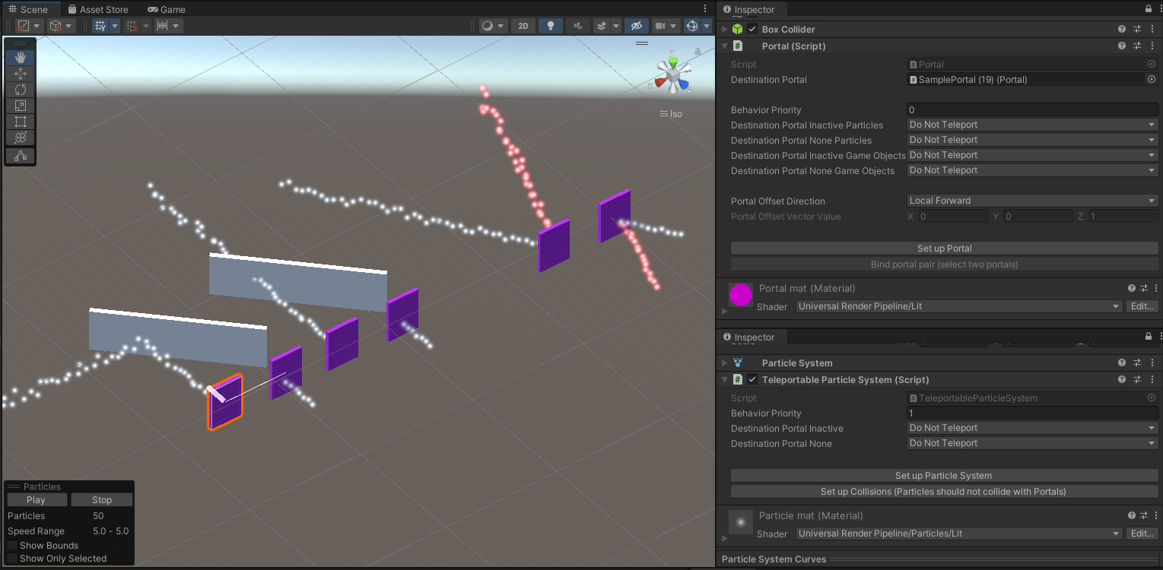Select the Move tool in scene toolbar
Image resolution: width=1163 pixels, height=570 pixels.
tap(21, 74)
